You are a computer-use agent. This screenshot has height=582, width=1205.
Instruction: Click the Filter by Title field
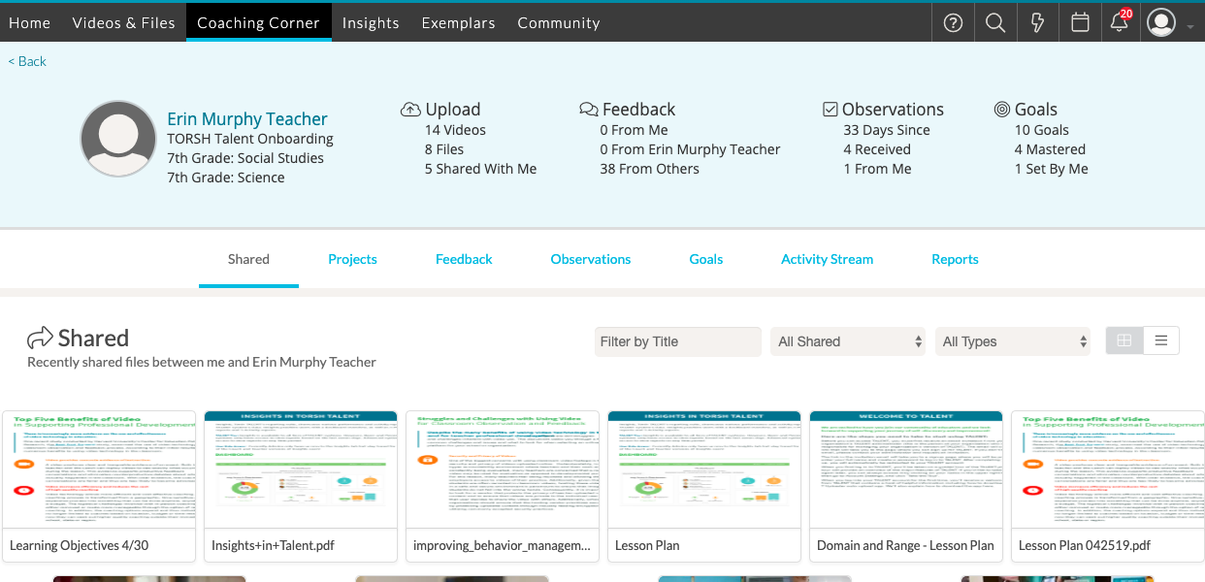(x=677, y=341)
